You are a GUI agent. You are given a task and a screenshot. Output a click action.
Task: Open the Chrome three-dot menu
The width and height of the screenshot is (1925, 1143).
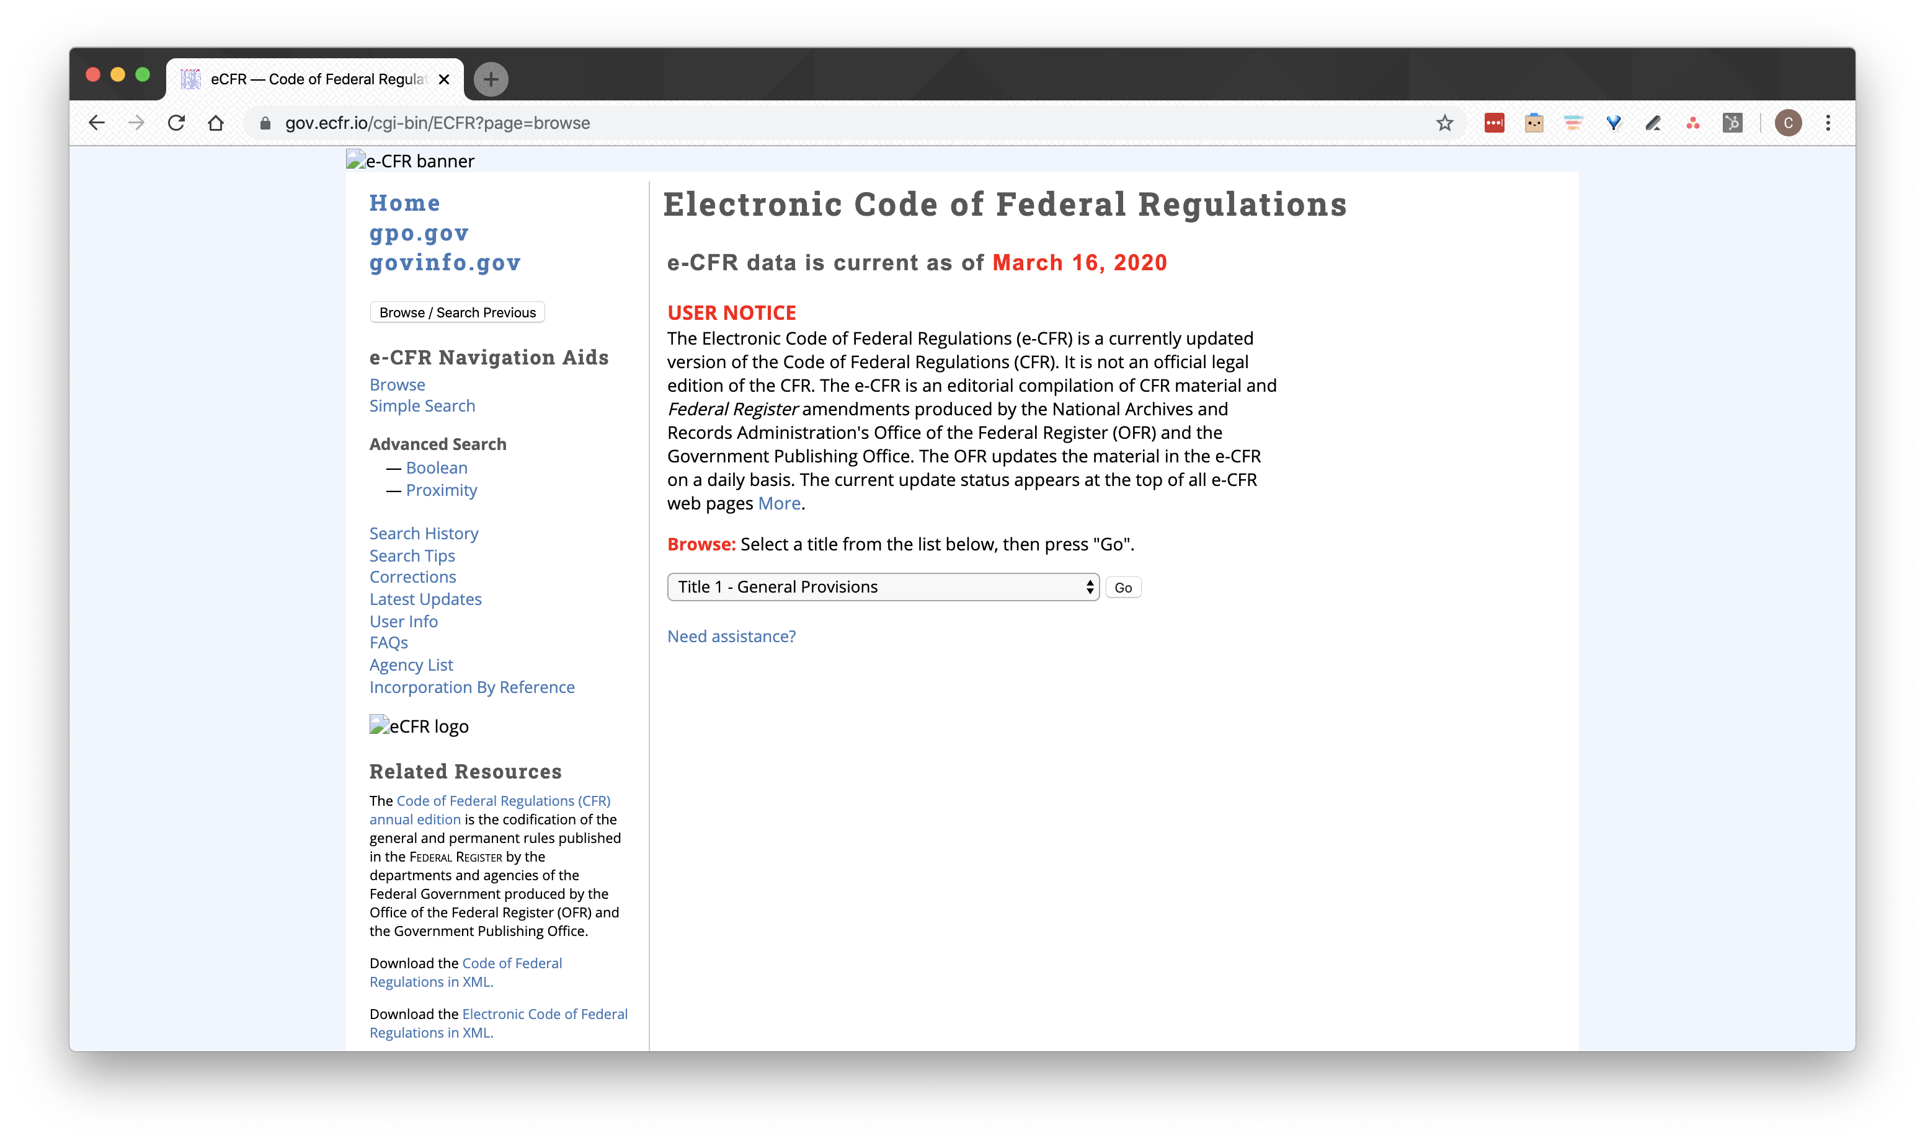[x=1828, y=123]
